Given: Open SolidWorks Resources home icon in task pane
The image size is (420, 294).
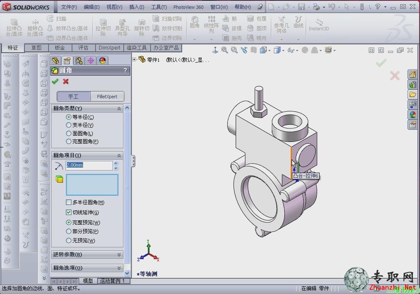Looking at the screenshot, I should coord(412,74).
